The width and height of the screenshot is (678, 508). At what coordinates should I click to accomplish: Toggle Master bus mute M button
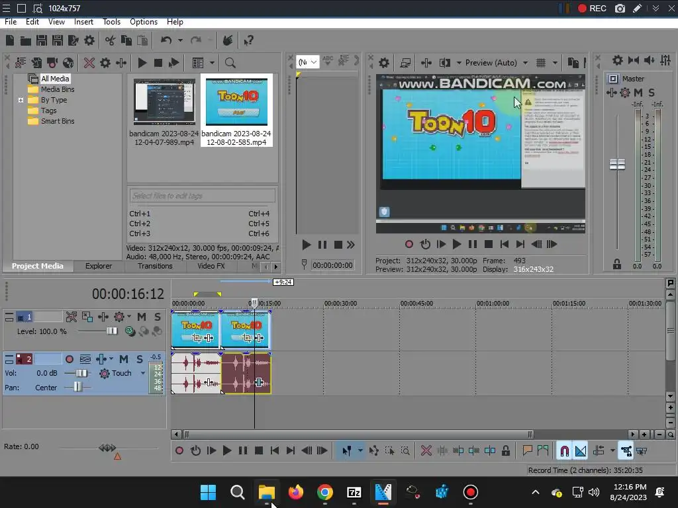coord(638,93)
